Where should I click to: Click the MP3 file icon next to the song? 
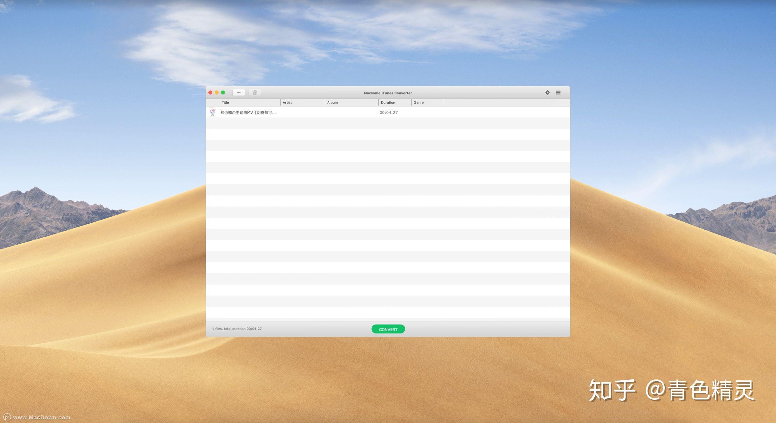[x=212, y=112]
